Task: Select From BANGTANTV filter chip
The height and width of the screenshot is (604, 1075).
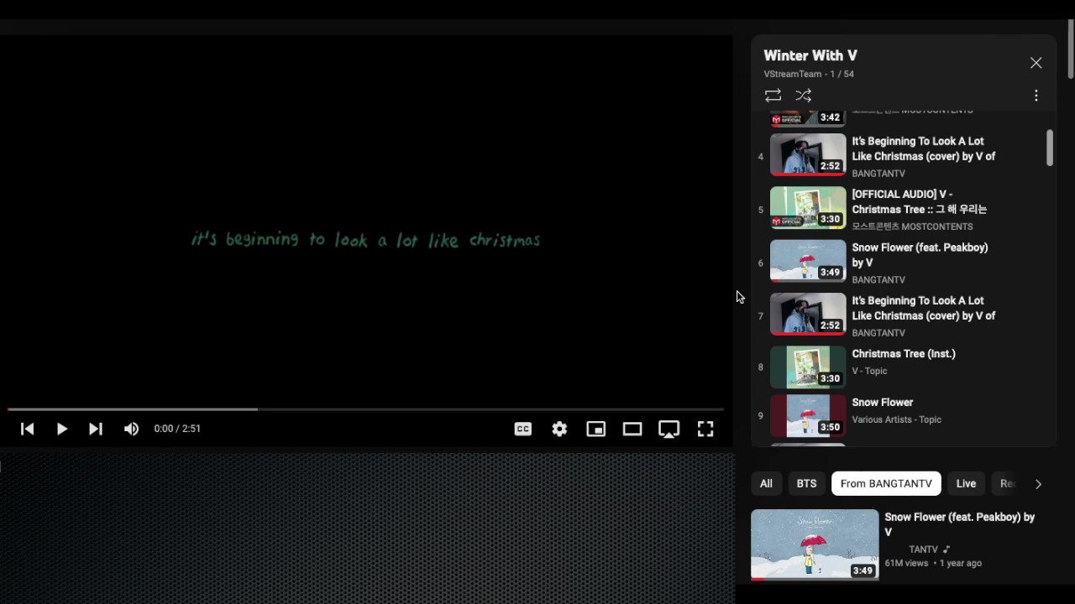Action: point(886,484)
